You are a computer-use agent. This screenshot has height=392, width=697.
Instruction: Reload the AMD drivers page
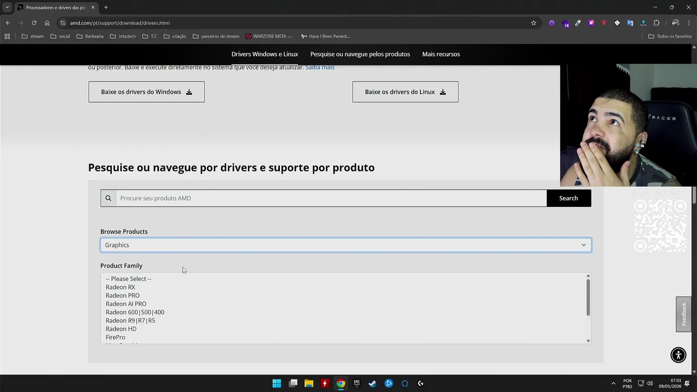point(34,23)
